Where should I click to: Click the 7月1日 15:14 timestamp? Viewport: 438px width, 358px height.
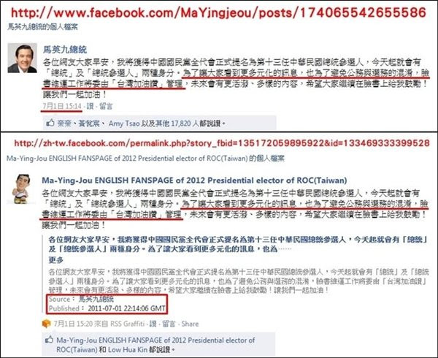point(62,106)
